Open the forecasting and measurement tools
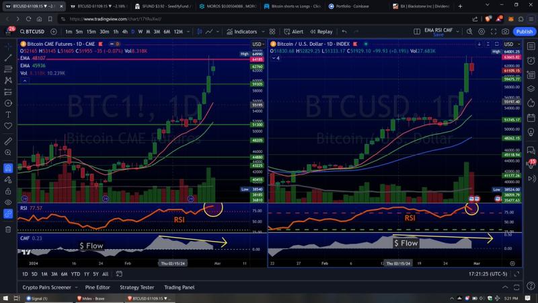 pyautogui.click(x=8, y=92)
